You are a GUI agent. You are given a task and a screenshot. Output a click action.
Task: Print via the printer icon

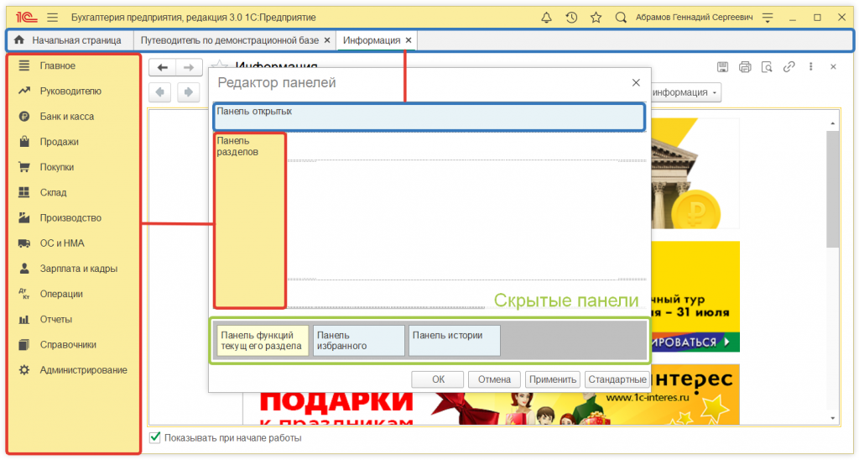[x=745, y=67]
